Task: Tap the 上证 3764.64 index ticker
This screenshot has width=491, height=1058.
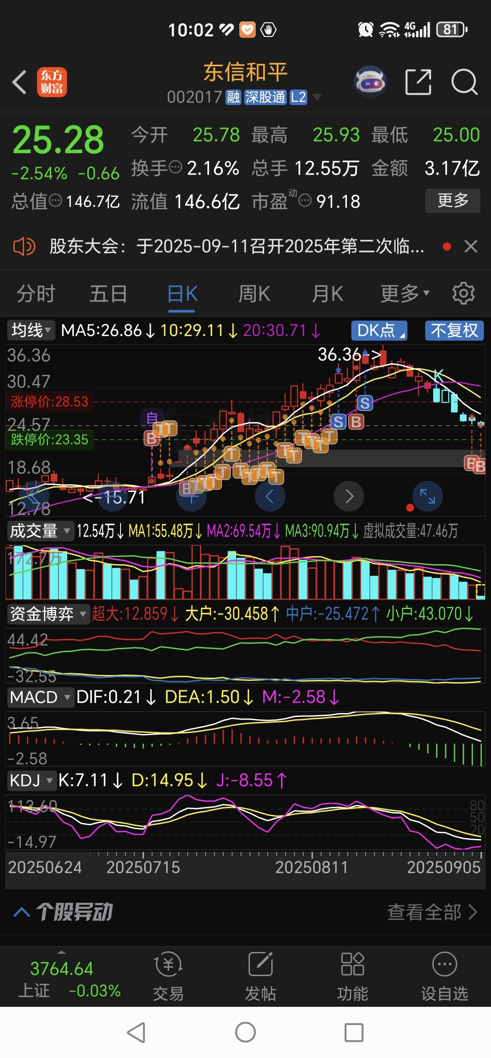Action: pos(69,979)
